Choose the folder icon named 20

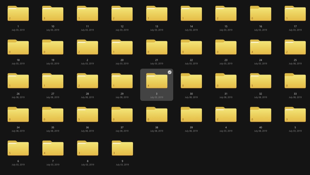(x=122, y=47)
